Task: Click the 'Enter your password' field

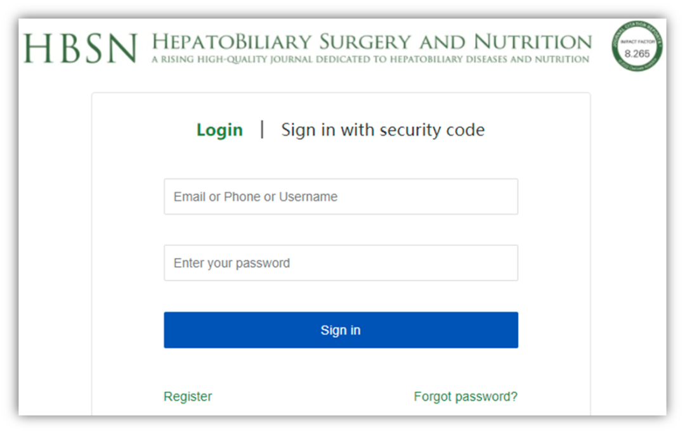Action: click(x=341, y=263)
